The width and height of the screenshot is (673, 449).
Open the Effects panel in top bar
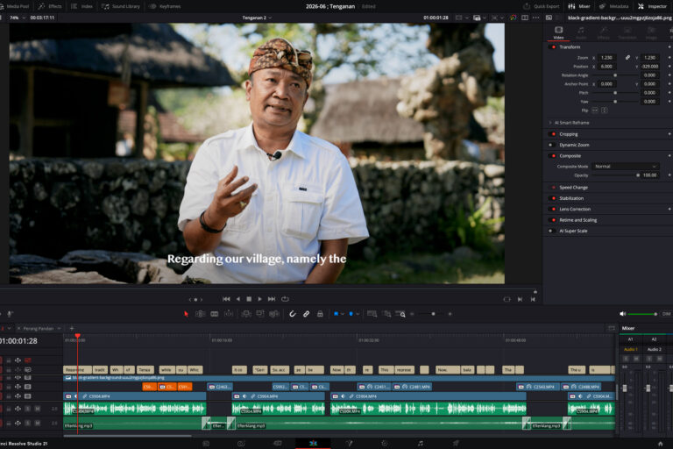pyautogui.click(x=50, y=6)
